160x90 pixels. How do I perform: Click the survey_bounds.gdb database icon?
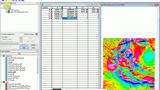(6, 76)
